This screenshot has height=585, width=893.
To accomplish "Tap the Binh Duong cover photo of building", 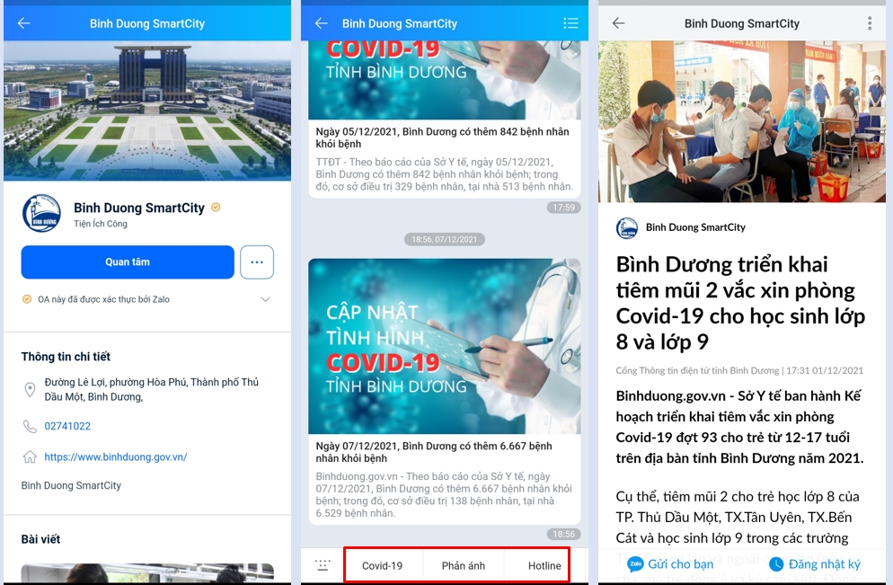I will click(x=147, y=111).
